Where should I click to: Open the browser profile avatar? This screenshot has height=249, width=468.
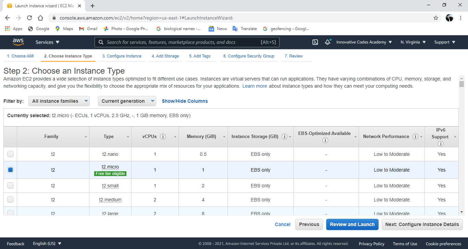[x=449, y=17]
